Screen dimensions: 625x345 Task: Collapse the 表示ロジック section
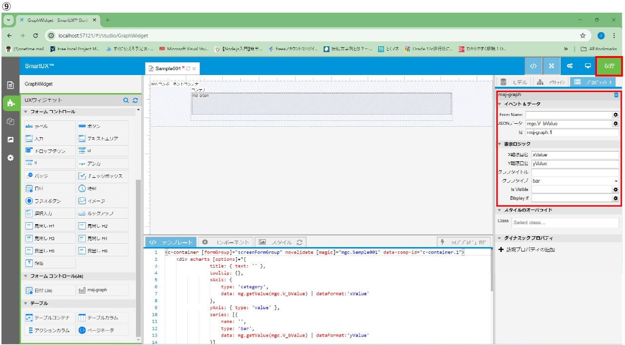tap(517, 144)
